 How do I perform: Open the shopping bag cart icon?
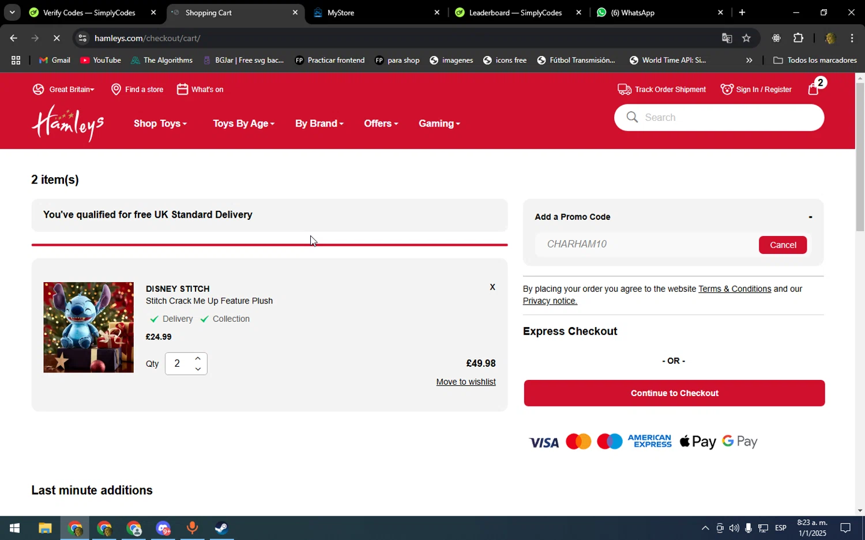(814, 89)
